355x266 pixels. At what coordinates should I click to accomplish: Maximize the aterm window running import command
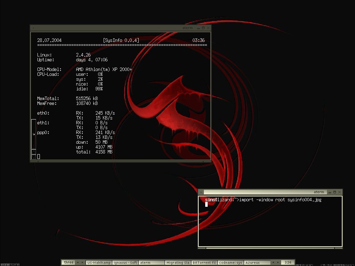click(335, 192)
